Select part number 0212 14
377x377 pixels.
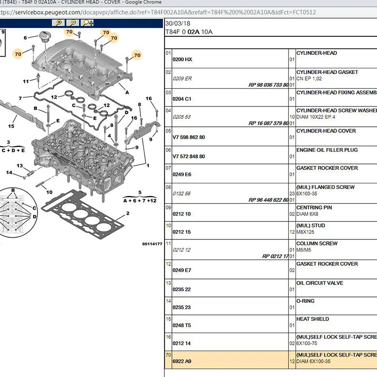coord(181,344)
